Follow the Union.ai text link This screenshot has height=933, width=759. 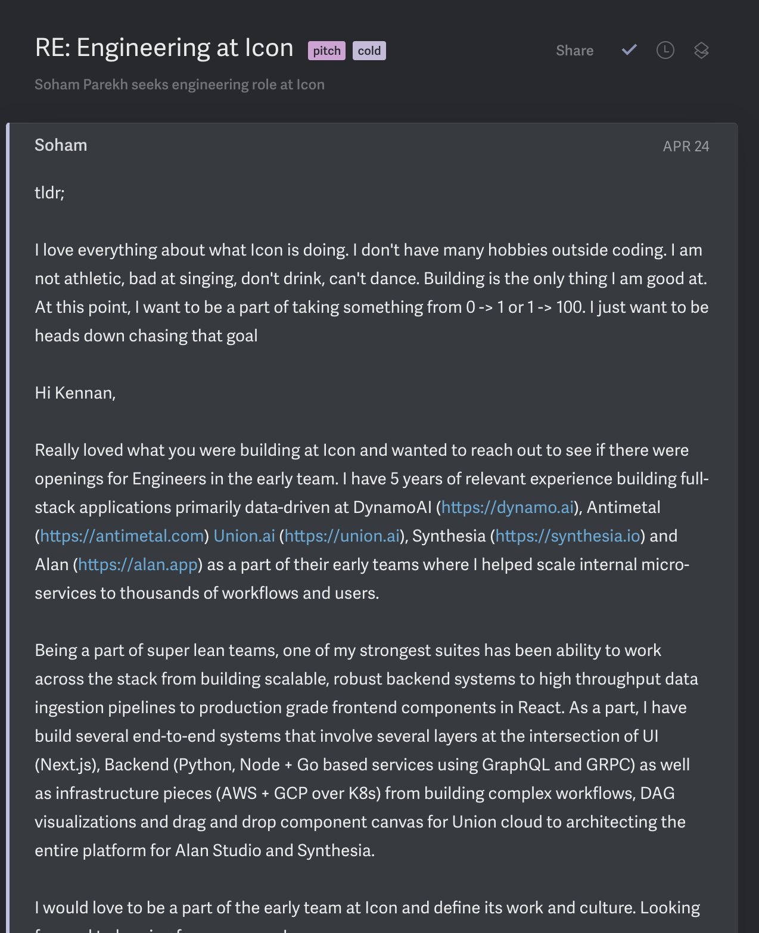[x=244, y=536]
